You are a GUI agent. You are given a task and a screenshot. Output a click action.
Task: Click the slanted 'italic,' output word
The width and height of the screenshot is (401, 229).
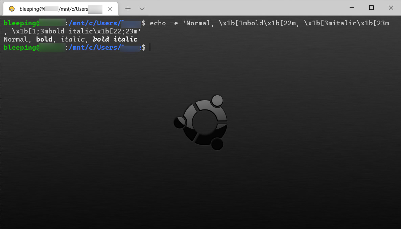[74, 40]
